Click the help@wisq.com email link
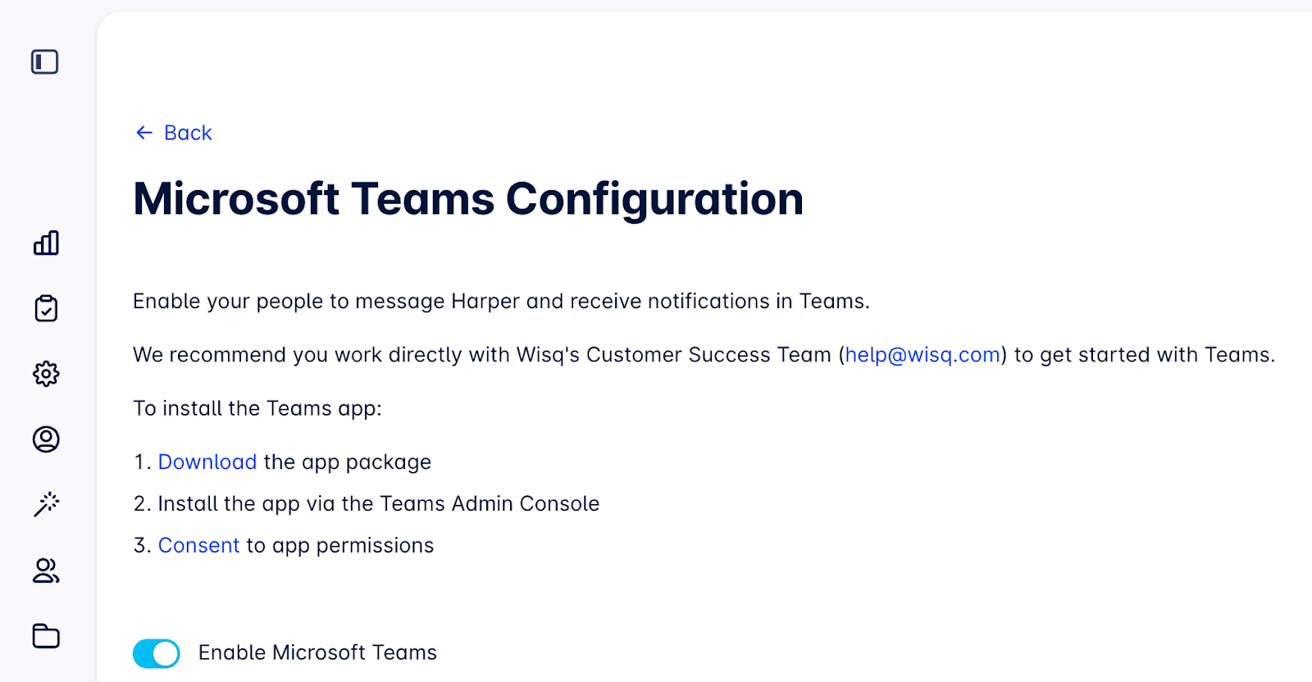 point(922,355)
